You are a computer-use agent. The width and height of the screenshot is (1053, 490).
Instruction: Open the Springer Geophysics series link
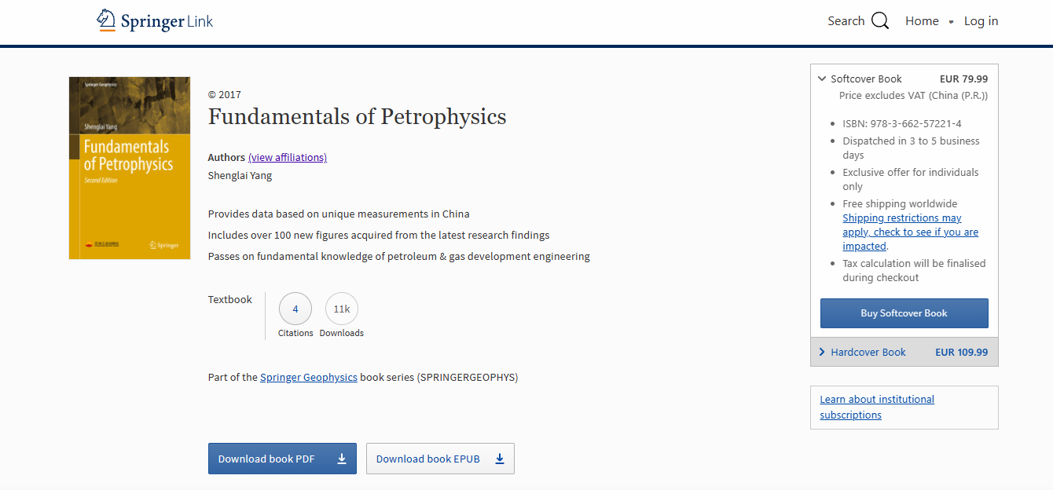click(x=309, y=377)
